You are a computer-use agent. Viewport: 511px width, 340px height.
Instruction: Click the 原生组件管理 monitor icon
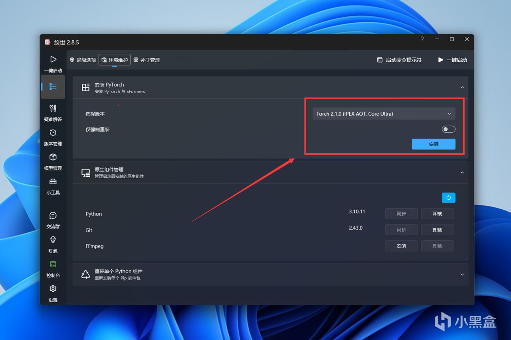pyautogui.click(x=85, y=173)
